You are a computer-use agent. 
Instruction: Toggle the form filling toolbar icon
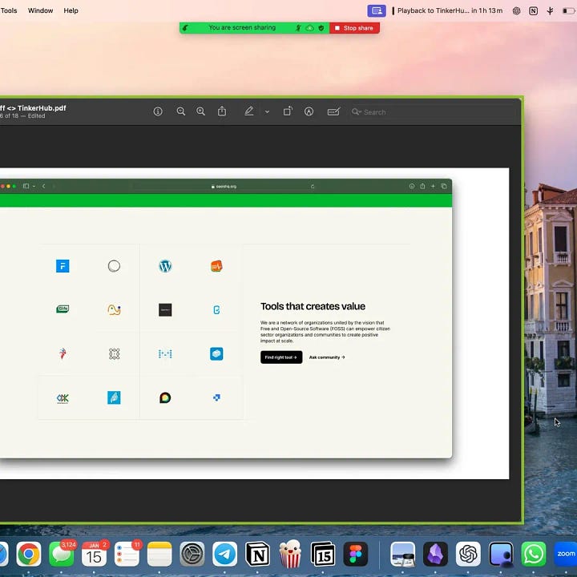pyautogui.click(x=333, y=111)
